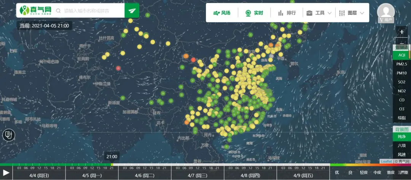Select the SO2 pollutant option

[x=402, y=82]
